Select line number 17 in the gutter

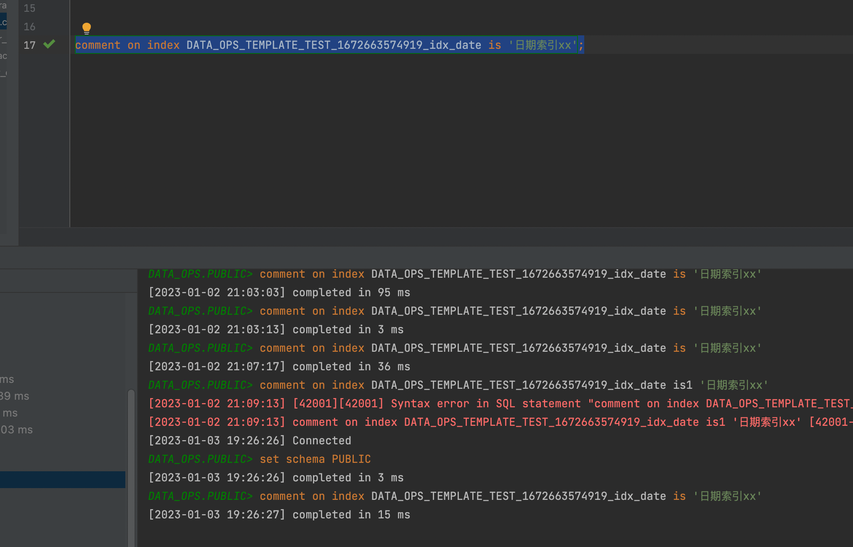(29, 45)
